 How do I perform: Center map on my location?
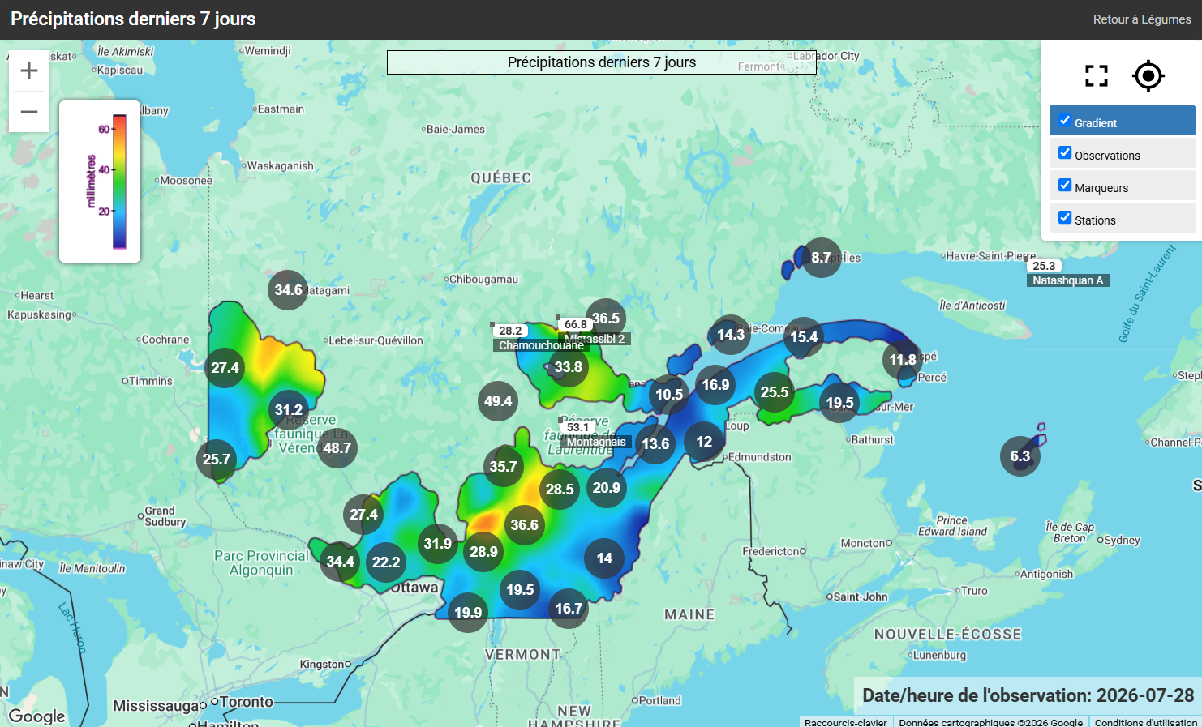pos(1148,75)
